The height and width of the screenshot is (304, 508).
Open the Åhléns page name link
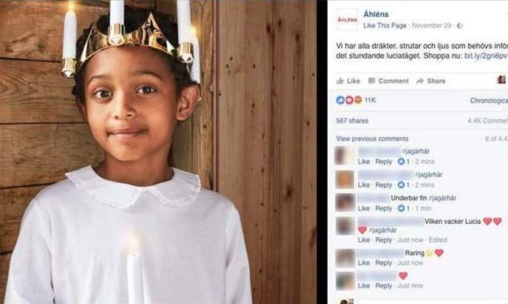point(376,14)
